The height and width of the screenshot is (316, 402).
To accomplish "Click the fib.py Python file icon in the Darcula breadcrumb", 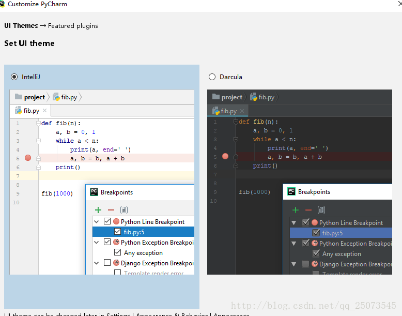I will tap(254, 97).
